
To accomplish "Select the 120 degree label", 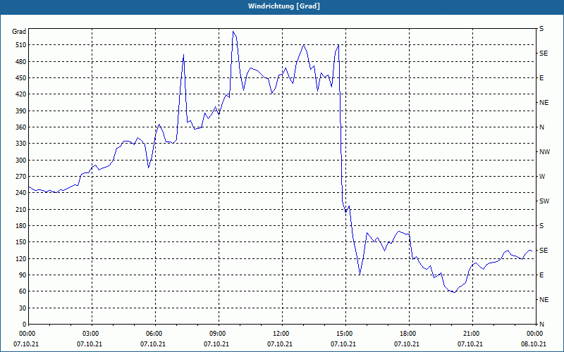I will 21,258.
